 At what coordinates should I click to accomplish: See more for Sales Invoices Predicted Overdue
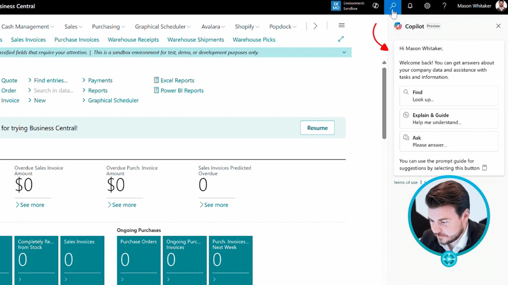coord(214,205)
